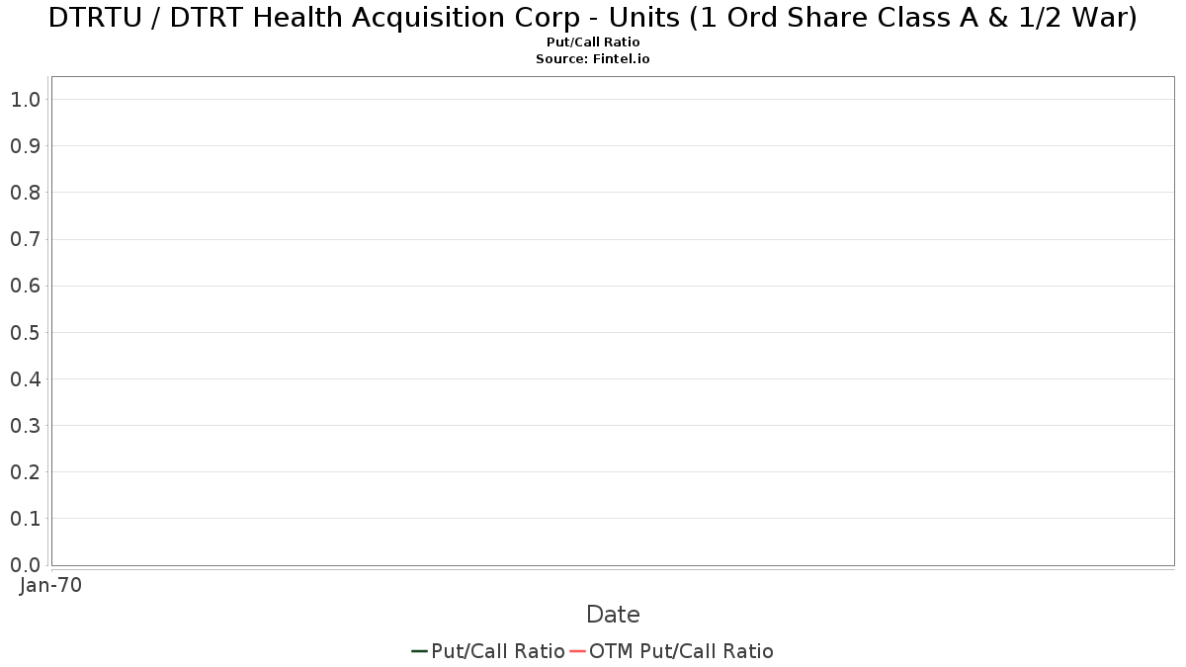
Task: Click the Put/Call Ratio subtitle
Action: 593,42
